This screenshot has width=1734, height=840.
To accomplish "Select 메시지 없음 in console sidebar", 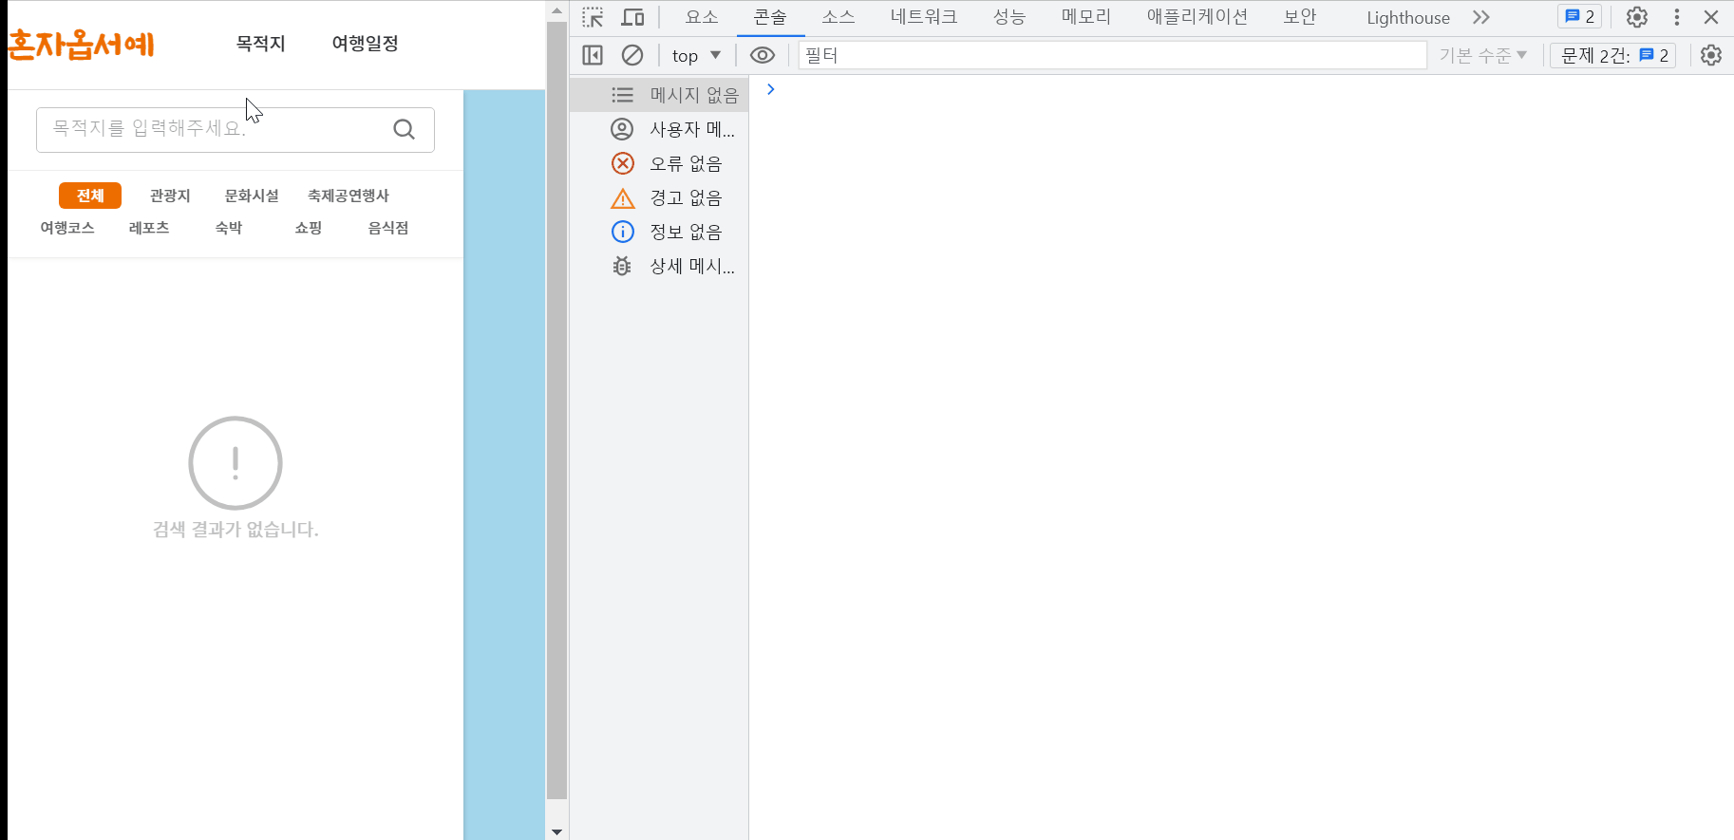I will [x=659, y=95].
